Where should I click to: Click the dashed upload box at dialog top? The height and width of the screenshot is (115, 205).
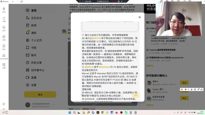coord(110,27)
